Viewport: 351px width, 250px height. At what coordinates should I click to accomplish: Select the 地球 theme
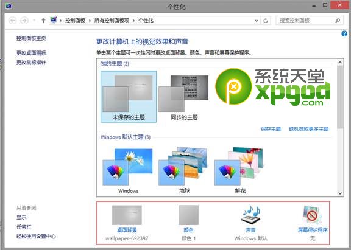pyautogui.click(x=184, y=170)
